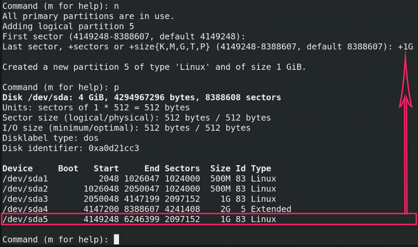Click start sector '4147200' in sda4 row
The width and height of the screenshot is (418, 247).
coord(101,209)
